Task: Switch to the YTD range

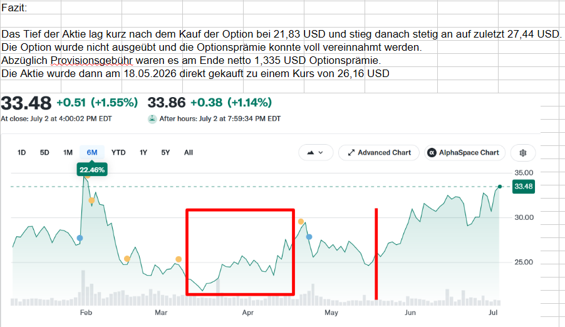Action: click(x=118, y=152)
